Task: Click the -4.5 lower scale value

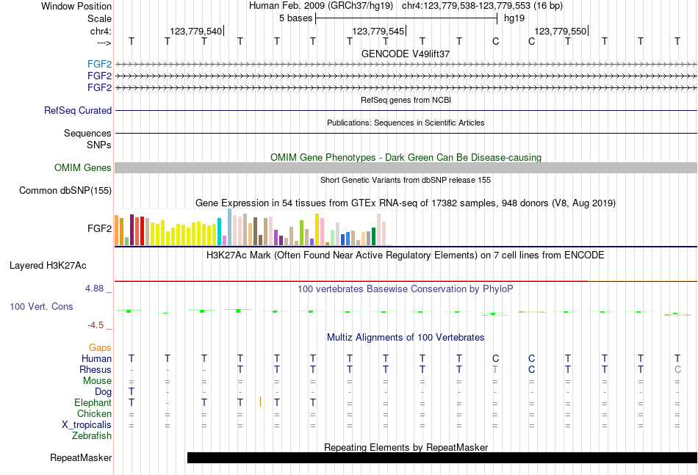Action: click(96, 325)
